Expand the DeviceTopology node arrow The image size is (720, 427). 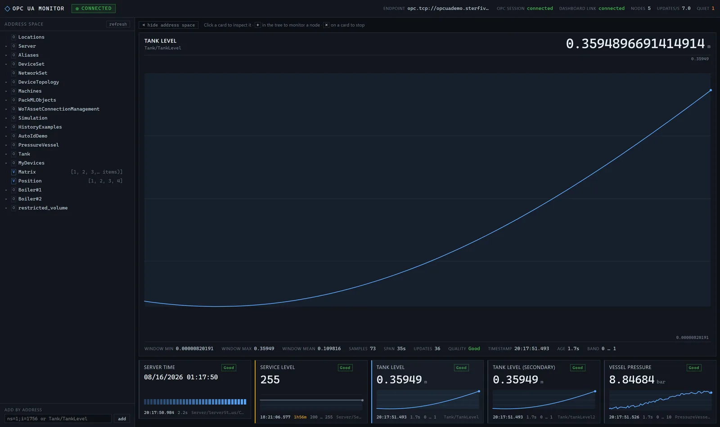[6, 82]
